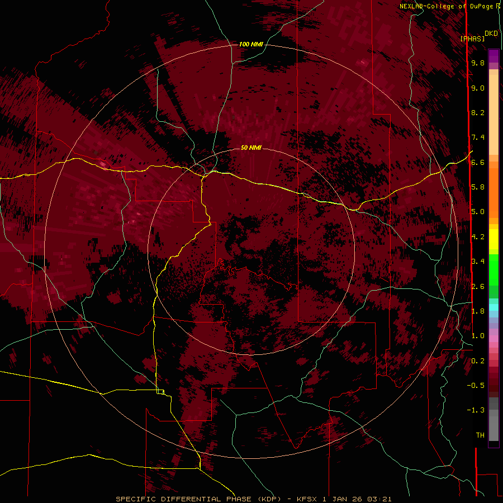Click the peach band of the color scale
Image resolution: width=503 pixels, height=503 pixels.
coord(493,116)
